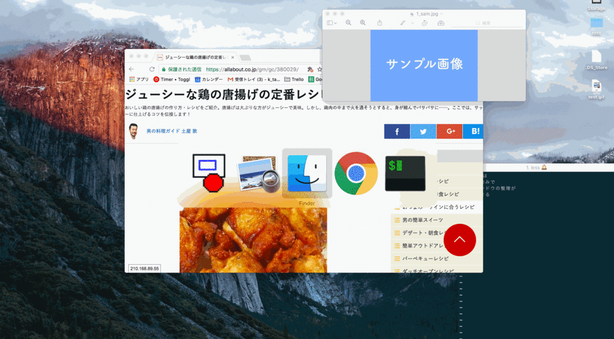Click the '1. less' terminal tab title

(532, 167)
